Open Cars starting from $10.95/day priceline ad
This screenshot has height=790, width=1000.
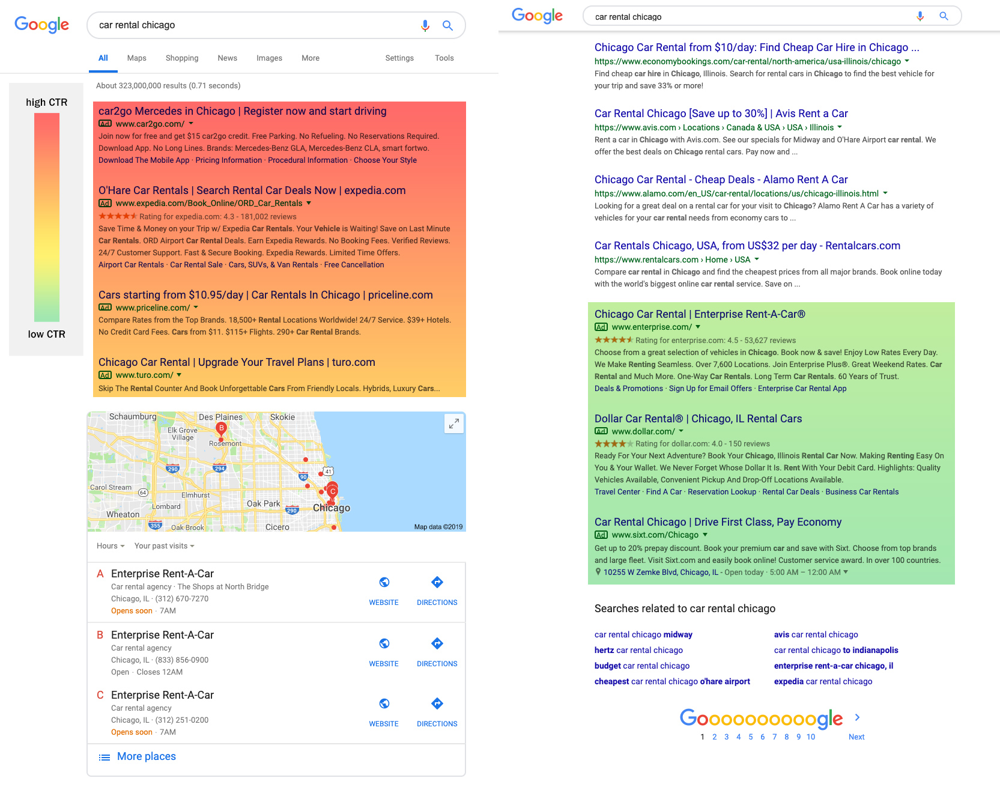265,295
